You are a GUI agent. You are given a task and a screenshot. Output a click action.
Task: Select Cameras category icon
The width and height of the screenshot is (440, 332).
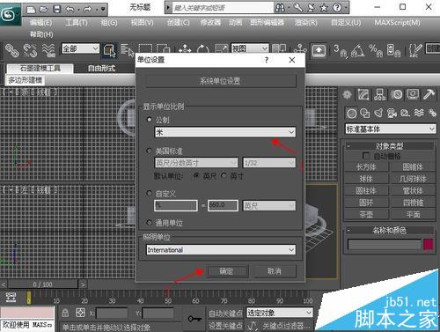tap(392, 114)
